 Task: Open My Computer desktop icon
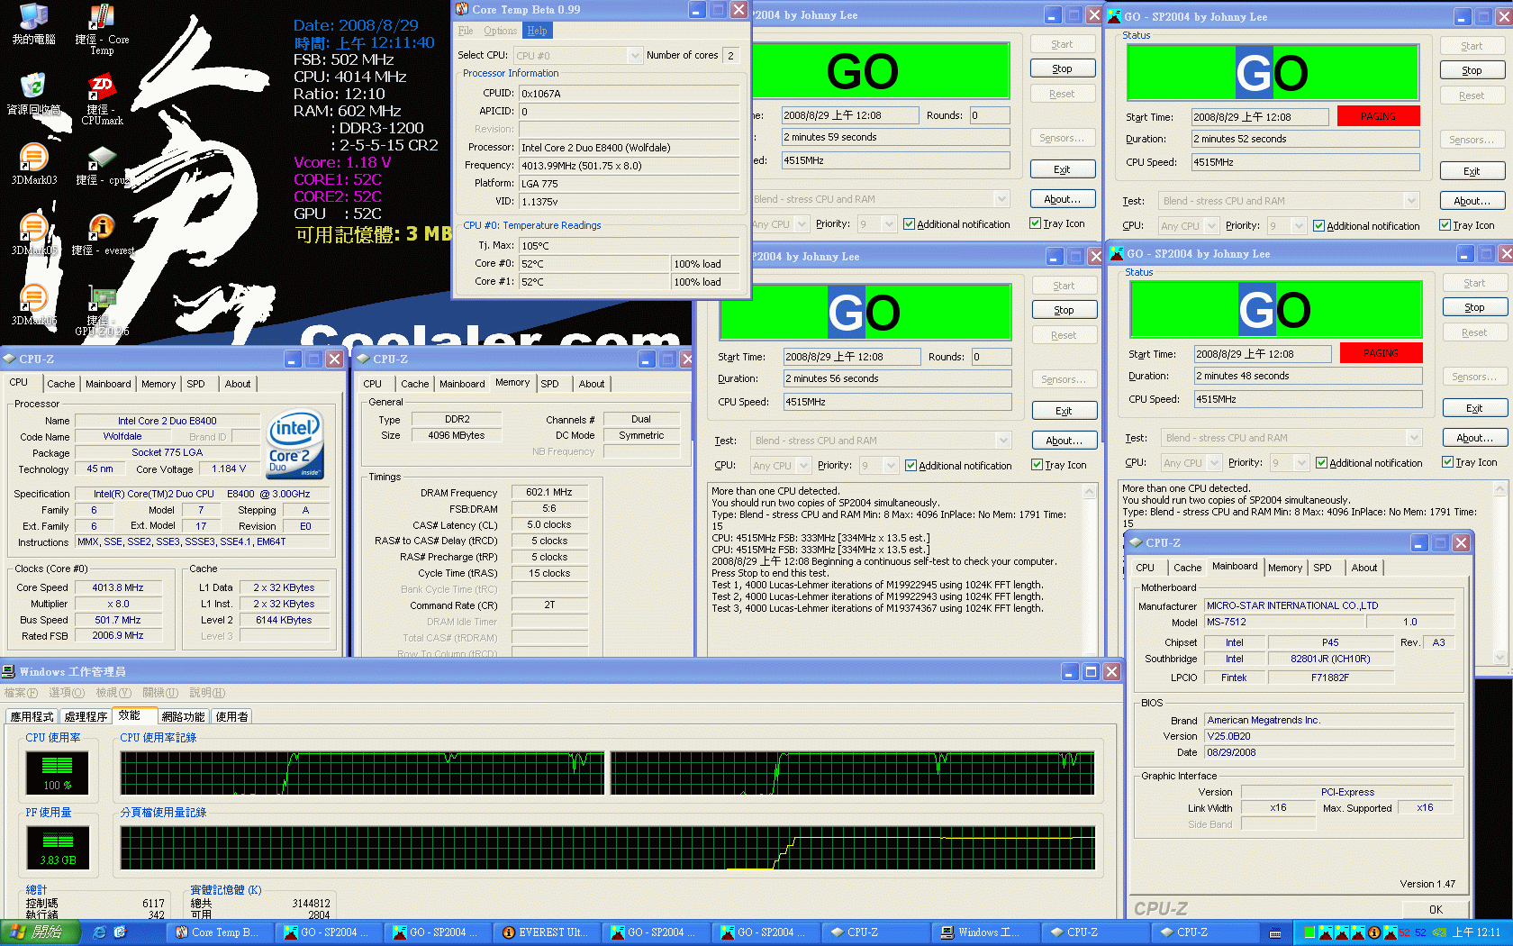click(x=33, y=24)
